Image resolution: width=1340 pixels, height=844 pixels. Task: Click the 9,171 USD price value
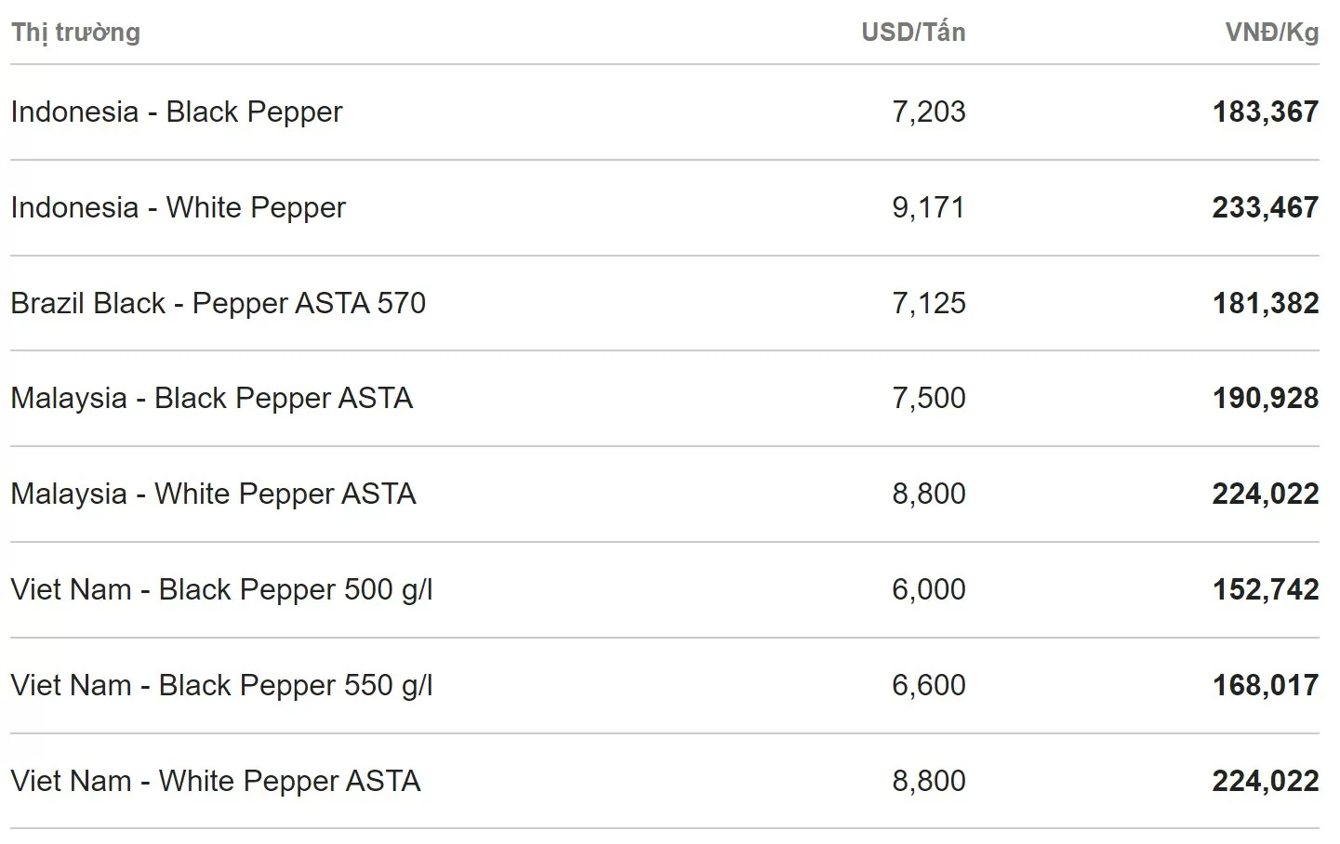928,207
